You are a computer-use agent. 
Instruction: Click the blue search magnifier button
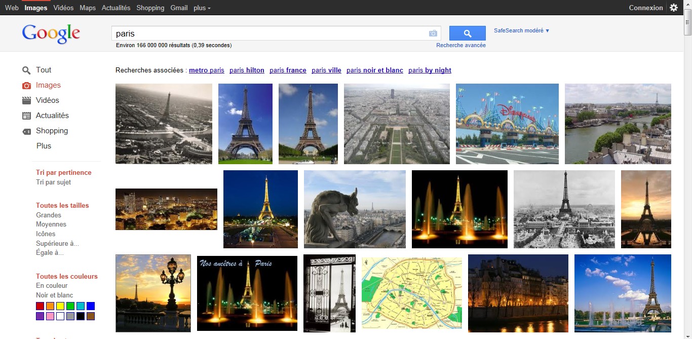(467, 33)
